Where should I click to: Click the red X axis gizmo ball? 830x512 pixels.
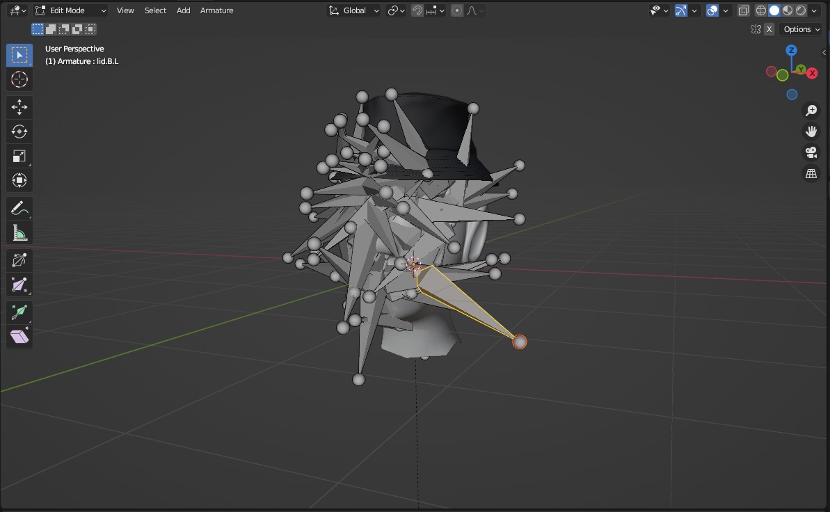coord(812,74)
